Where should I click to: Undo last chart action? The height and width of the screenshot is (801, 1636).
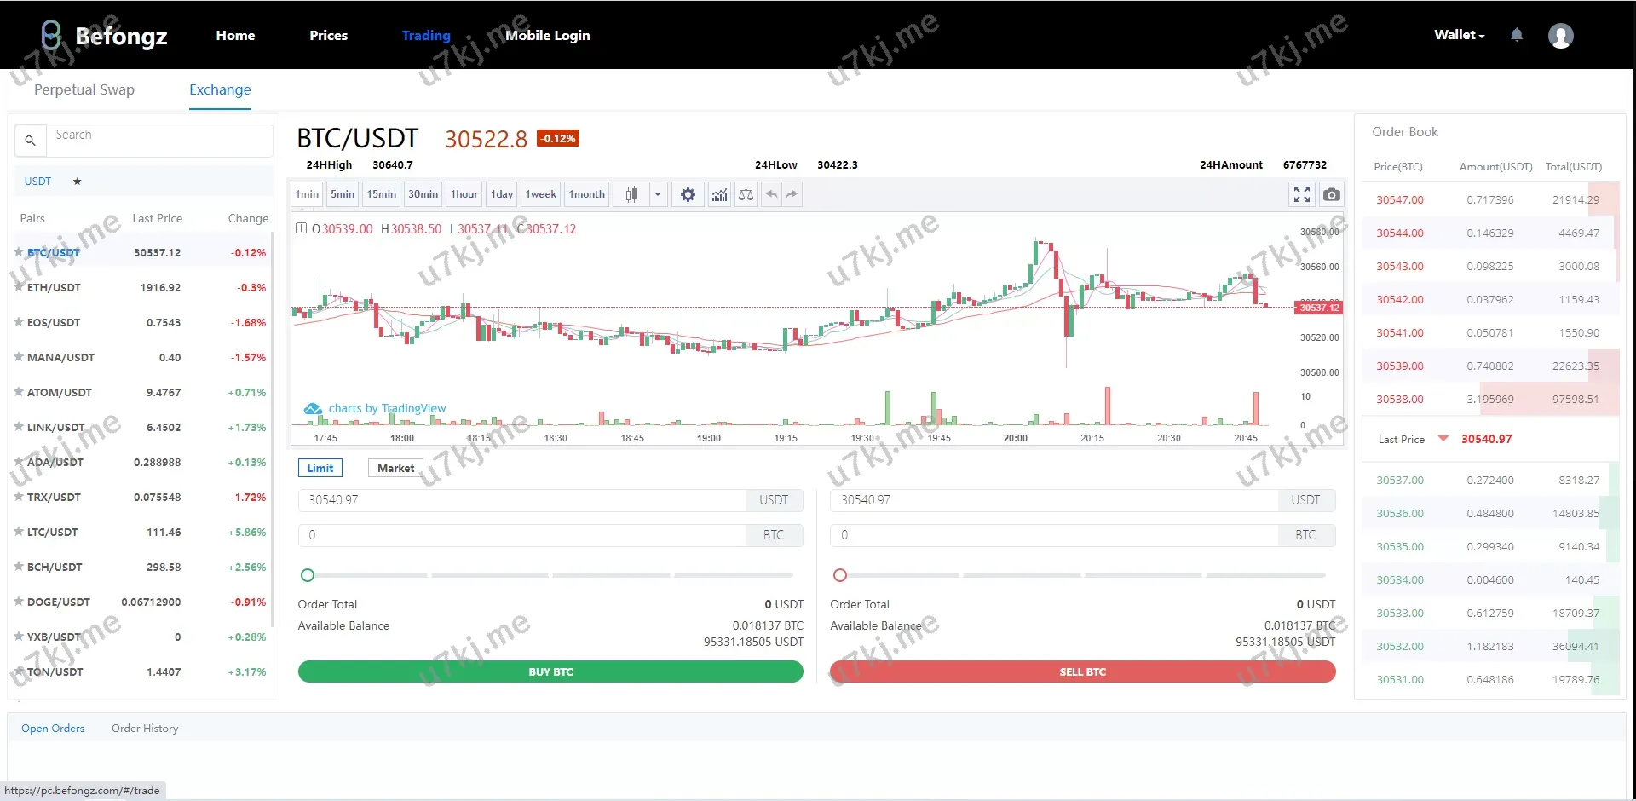[x=771, y=195]
